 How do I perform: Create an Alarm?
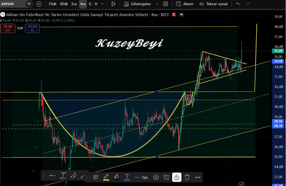point(184,4)
